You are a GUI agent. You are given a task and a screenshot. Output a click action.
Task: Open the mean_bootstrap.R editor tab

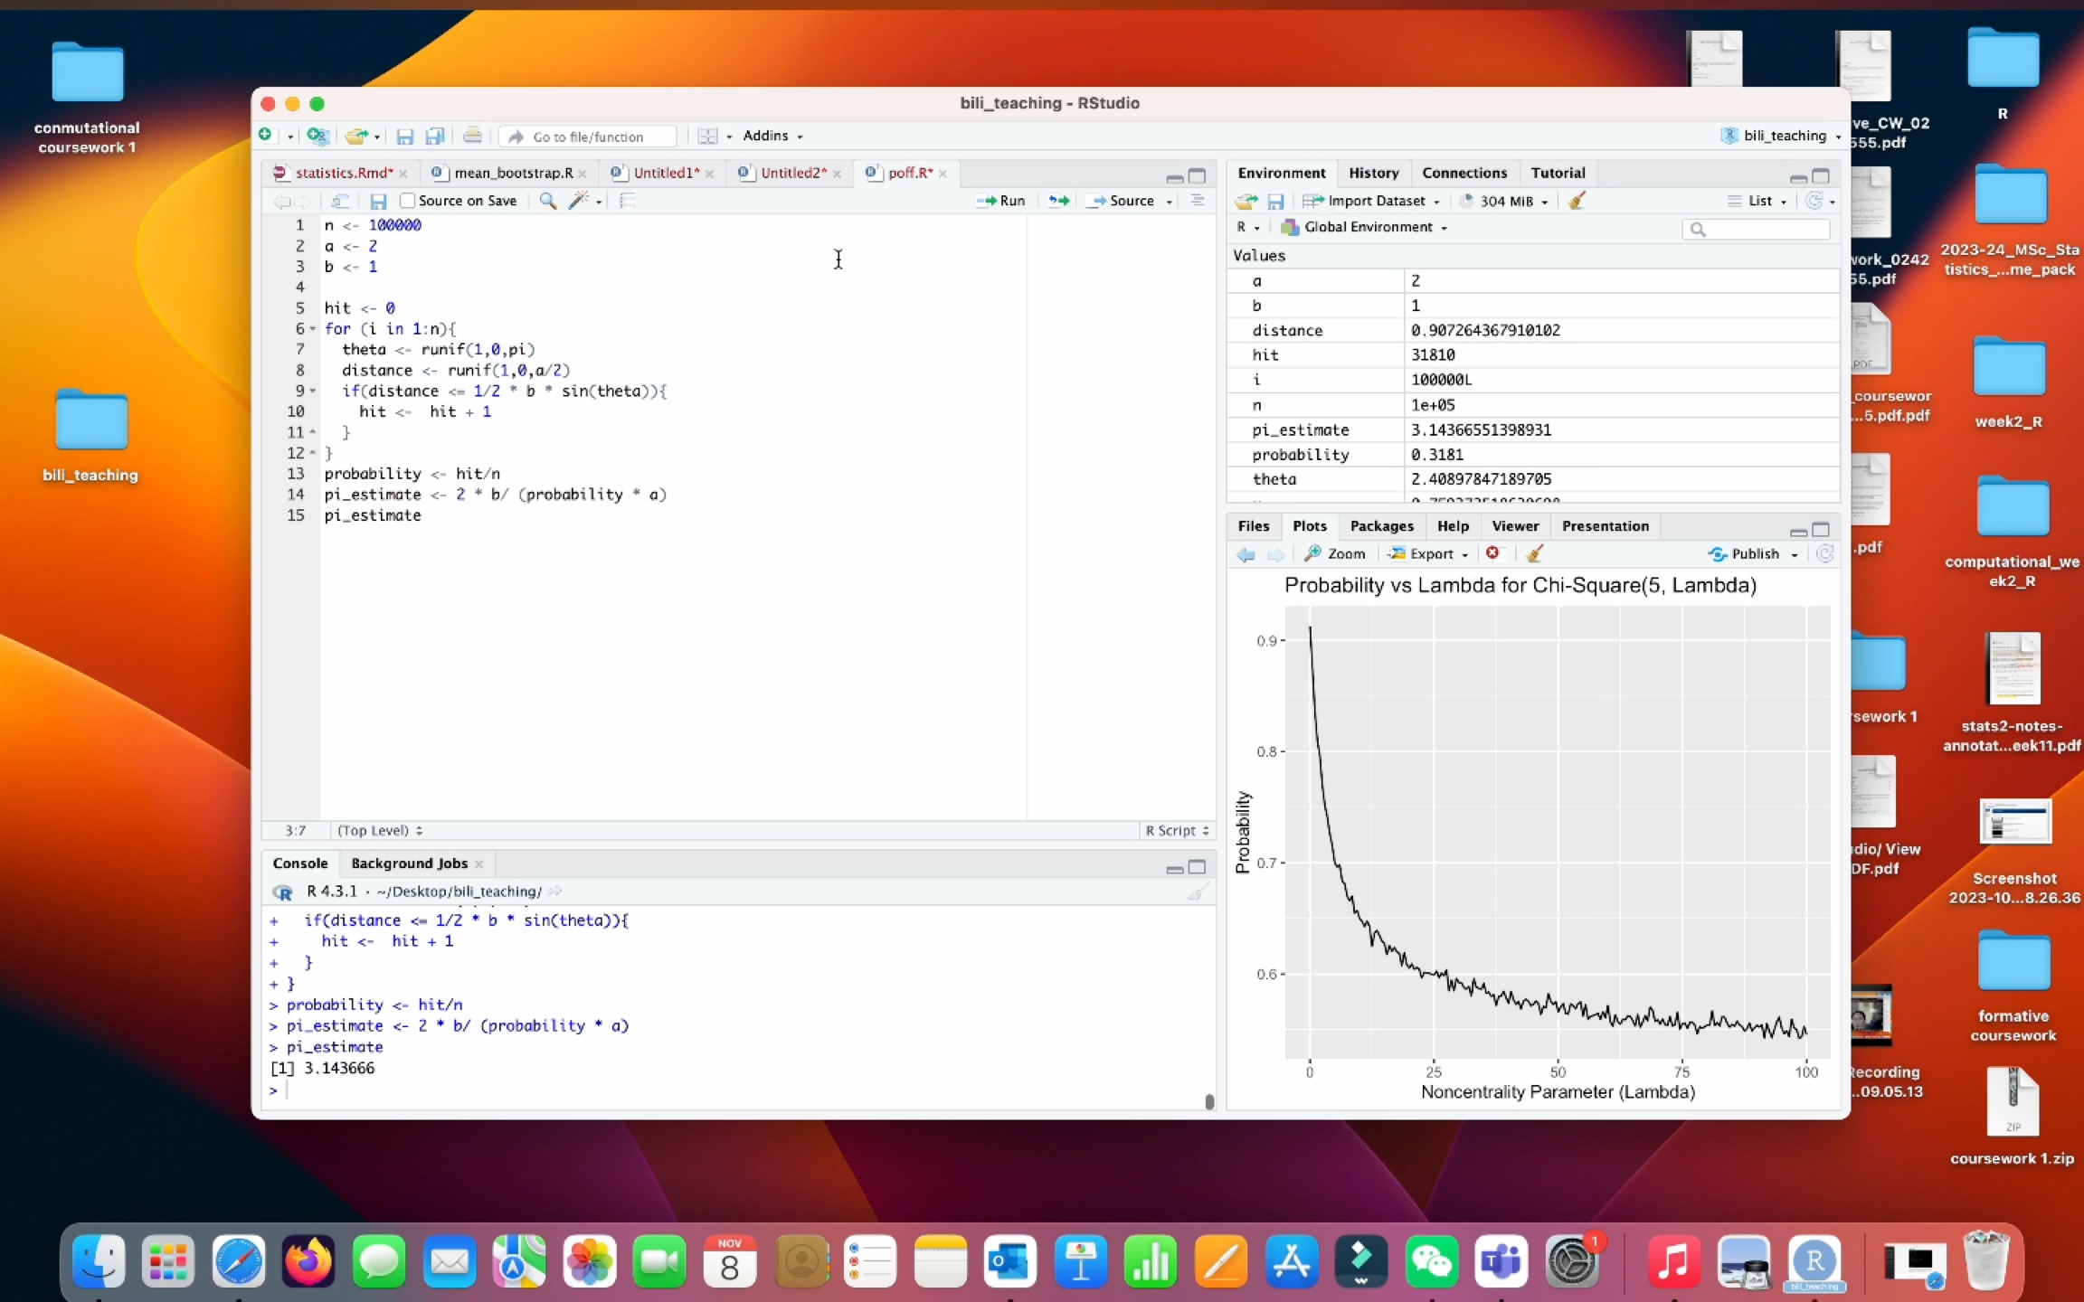512,173
